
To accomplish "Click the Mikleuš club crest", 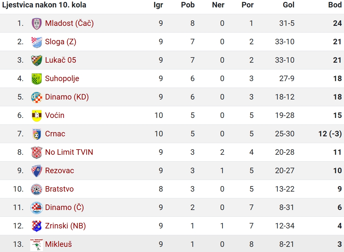I will tap(36, 245).
